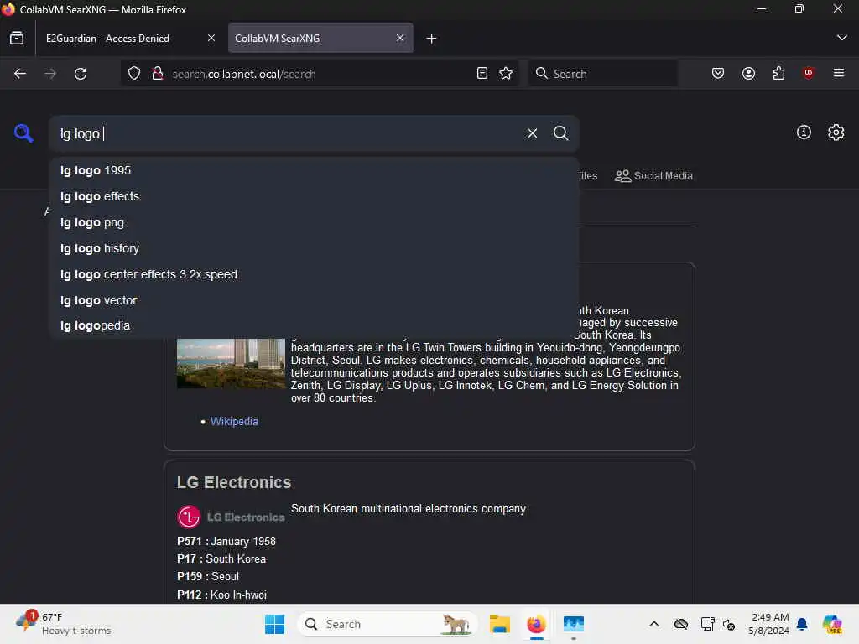Open the tracking protection shield icon
859x644 pixels.
coord(134,74)
